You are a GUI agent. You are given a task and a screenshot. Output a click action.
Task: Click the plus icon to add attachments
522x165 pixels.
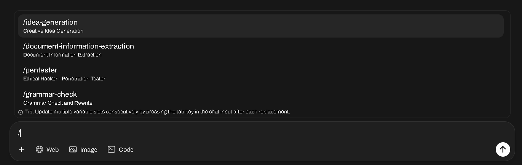pos(22,149)
